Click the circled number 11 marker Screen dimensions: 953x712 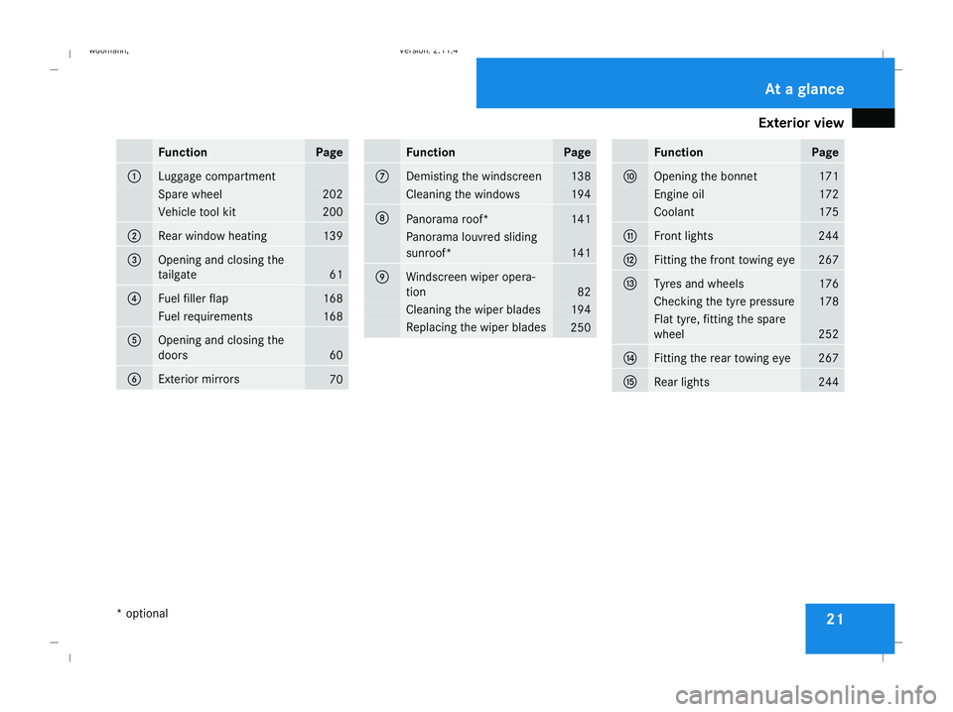[x=630, y=236]
